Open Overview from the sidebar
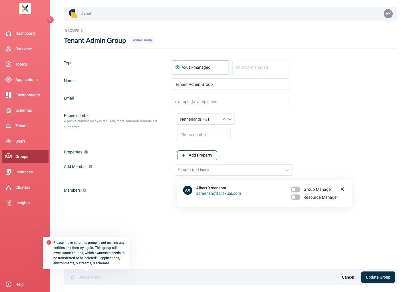Image resolution: width=411 pixels, height=292 pixels. [25, 49]
